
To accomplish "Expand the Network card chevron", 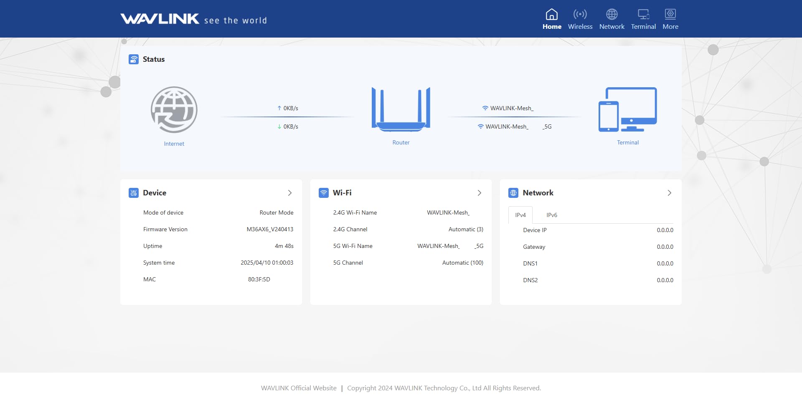I will point(669,193).
